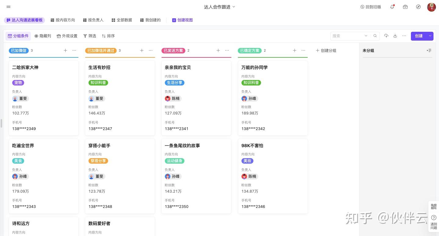Switch to the 按内容方向 view tab
The width and height of the screenshot is (439, 236).
coord(63,20)
